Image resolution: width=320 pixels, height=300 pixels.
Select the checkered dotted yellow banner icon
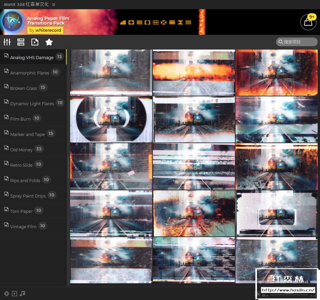(x=188, y=23)
